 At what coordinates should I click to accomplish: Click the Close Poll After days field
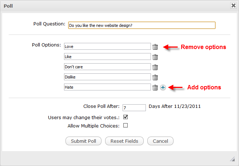[x=134, y=108]
